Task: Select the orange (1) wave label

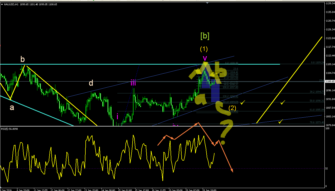Action: click(x=204, y=49)
